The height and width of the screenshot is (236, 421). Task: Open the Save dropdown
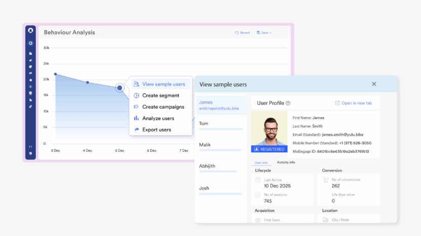[x=264, y=33]
